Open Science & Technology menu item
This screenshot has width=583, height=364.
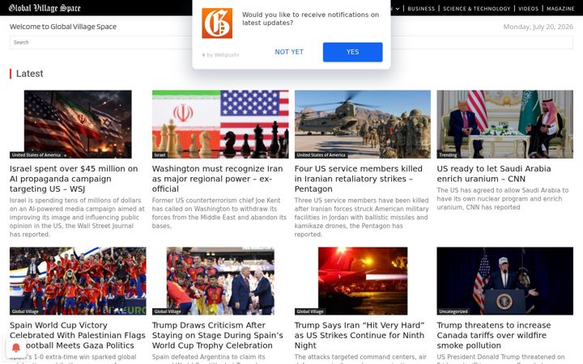[x=477, y=9]
